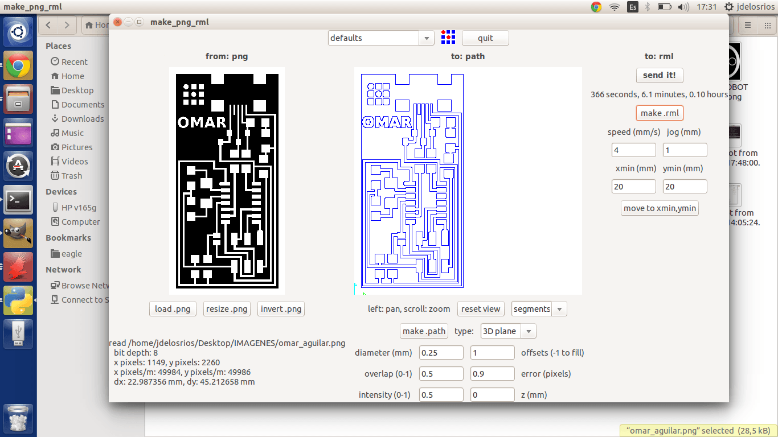
Task: Click load .png button
Action: pos(173,309)
